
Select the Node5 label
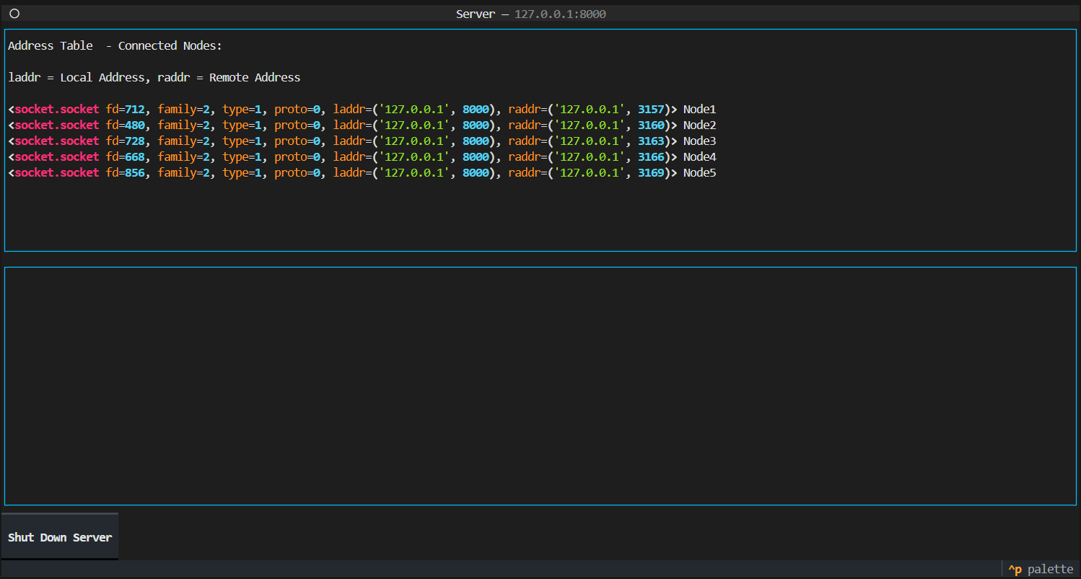(x=699, y=173)
